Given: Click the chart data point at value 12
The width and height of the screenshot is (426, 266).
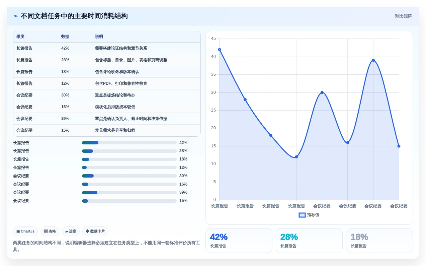Looking at the screenshot, I should tap(296, 157).
